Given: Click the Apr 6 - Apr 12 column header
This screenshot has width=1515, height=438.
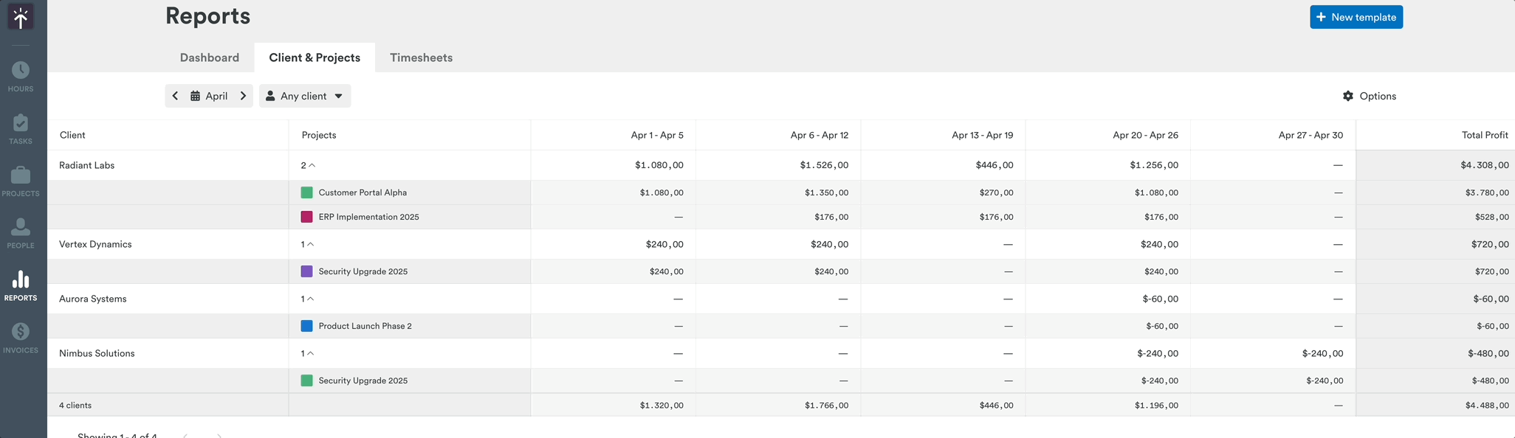Looking at the screenshot, I should tap(820, 135).
